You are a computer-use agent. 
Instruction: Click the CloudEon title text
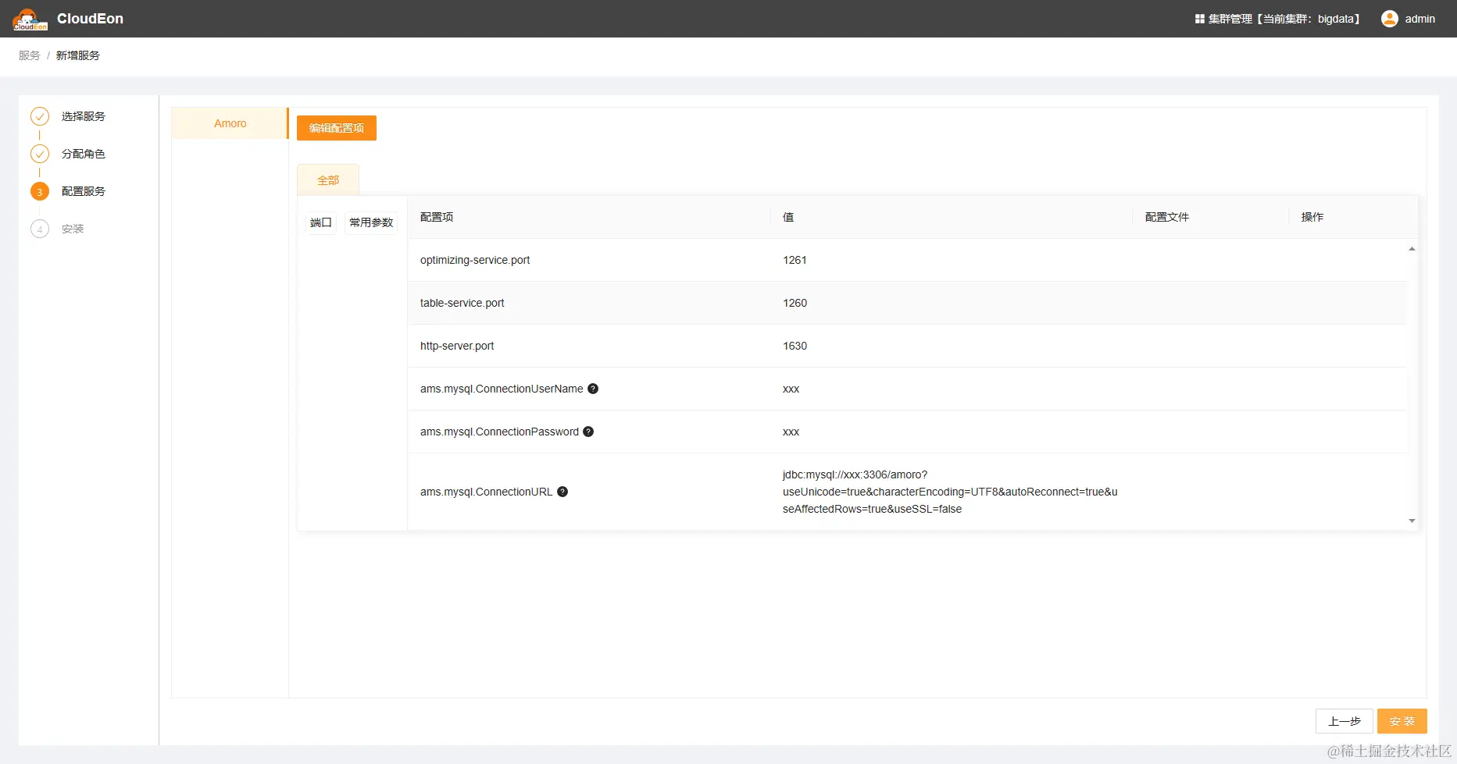90,19
